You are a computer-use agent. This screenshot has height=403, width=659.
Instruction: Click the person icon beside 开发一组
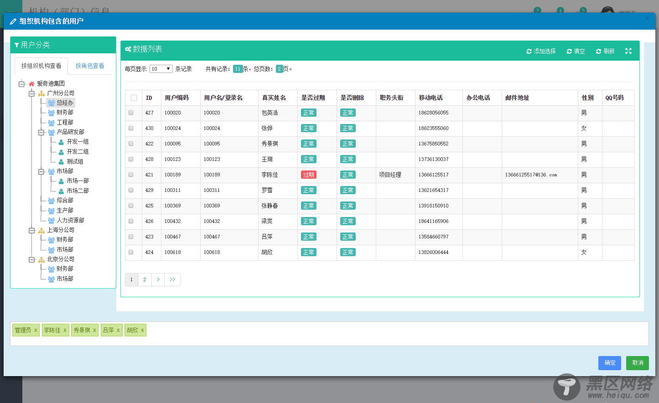pos(61,142)
